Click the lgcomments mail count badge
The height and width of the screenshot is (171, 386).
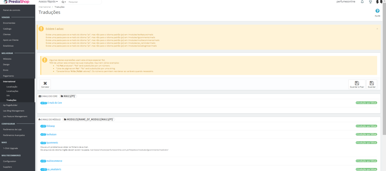[x=43, y=142]
